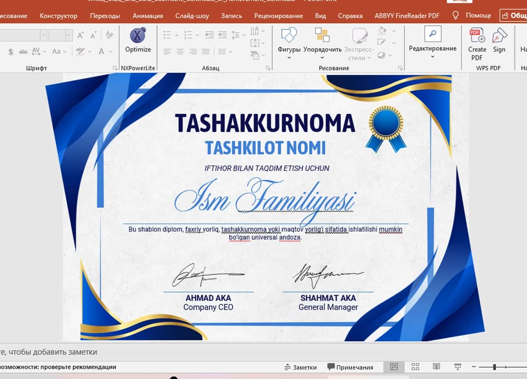
Task: Align text to the left
Action: [x=167, y=52]
